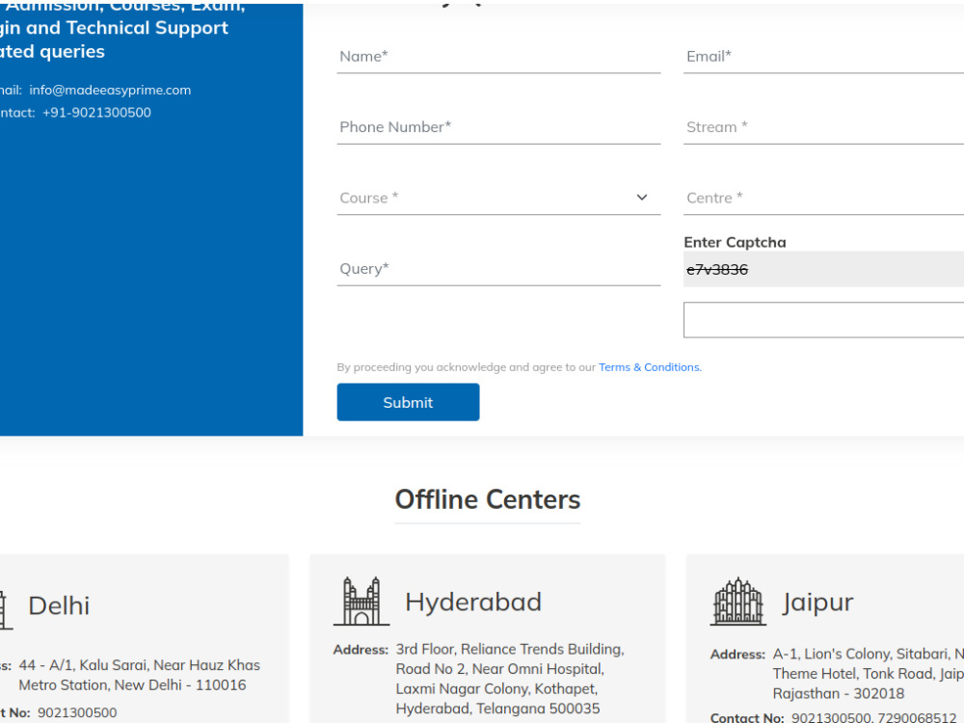This screenshot has width=964, height=723.
Task: Open the Stream selection field
Action: pos(824,127)
